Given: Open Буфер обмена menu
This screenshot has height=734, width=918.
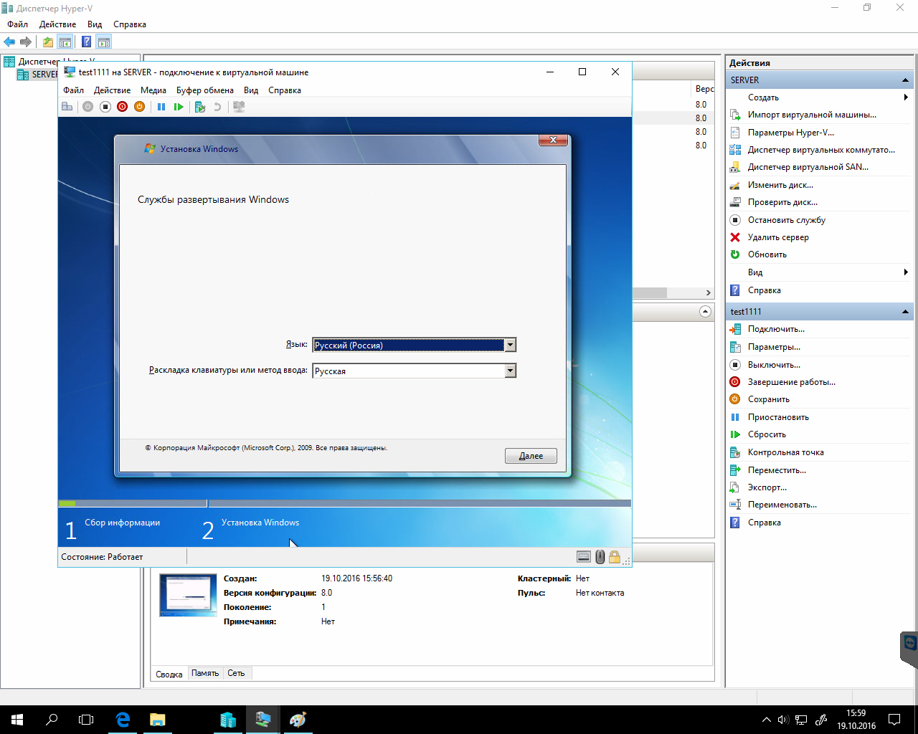Looking at the screenshot, I should pos(205,90).
